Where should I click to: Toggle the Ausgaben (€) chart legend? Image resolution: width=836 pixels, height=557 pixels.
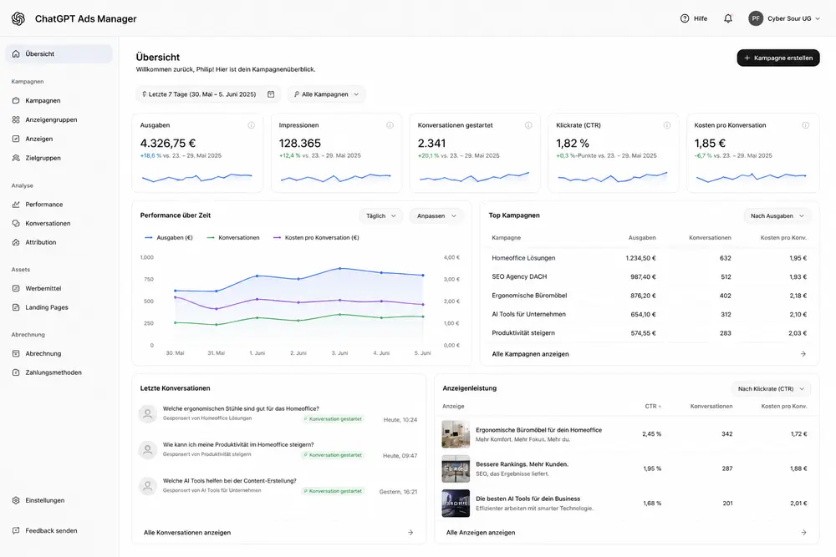coord(169,237)
